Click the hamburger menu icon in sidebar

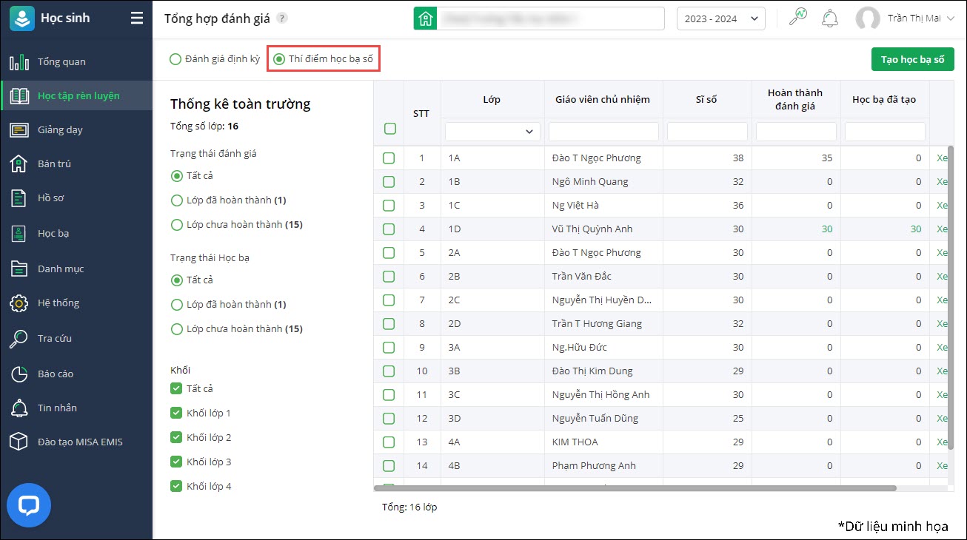pos(137,18)
